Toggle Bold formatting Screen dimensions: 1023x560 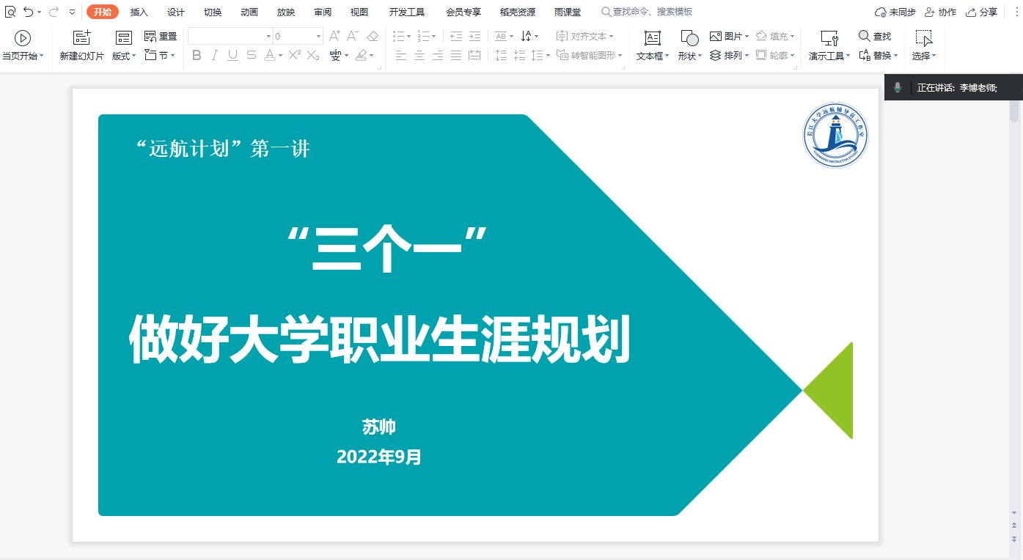[x=197, y=56]
